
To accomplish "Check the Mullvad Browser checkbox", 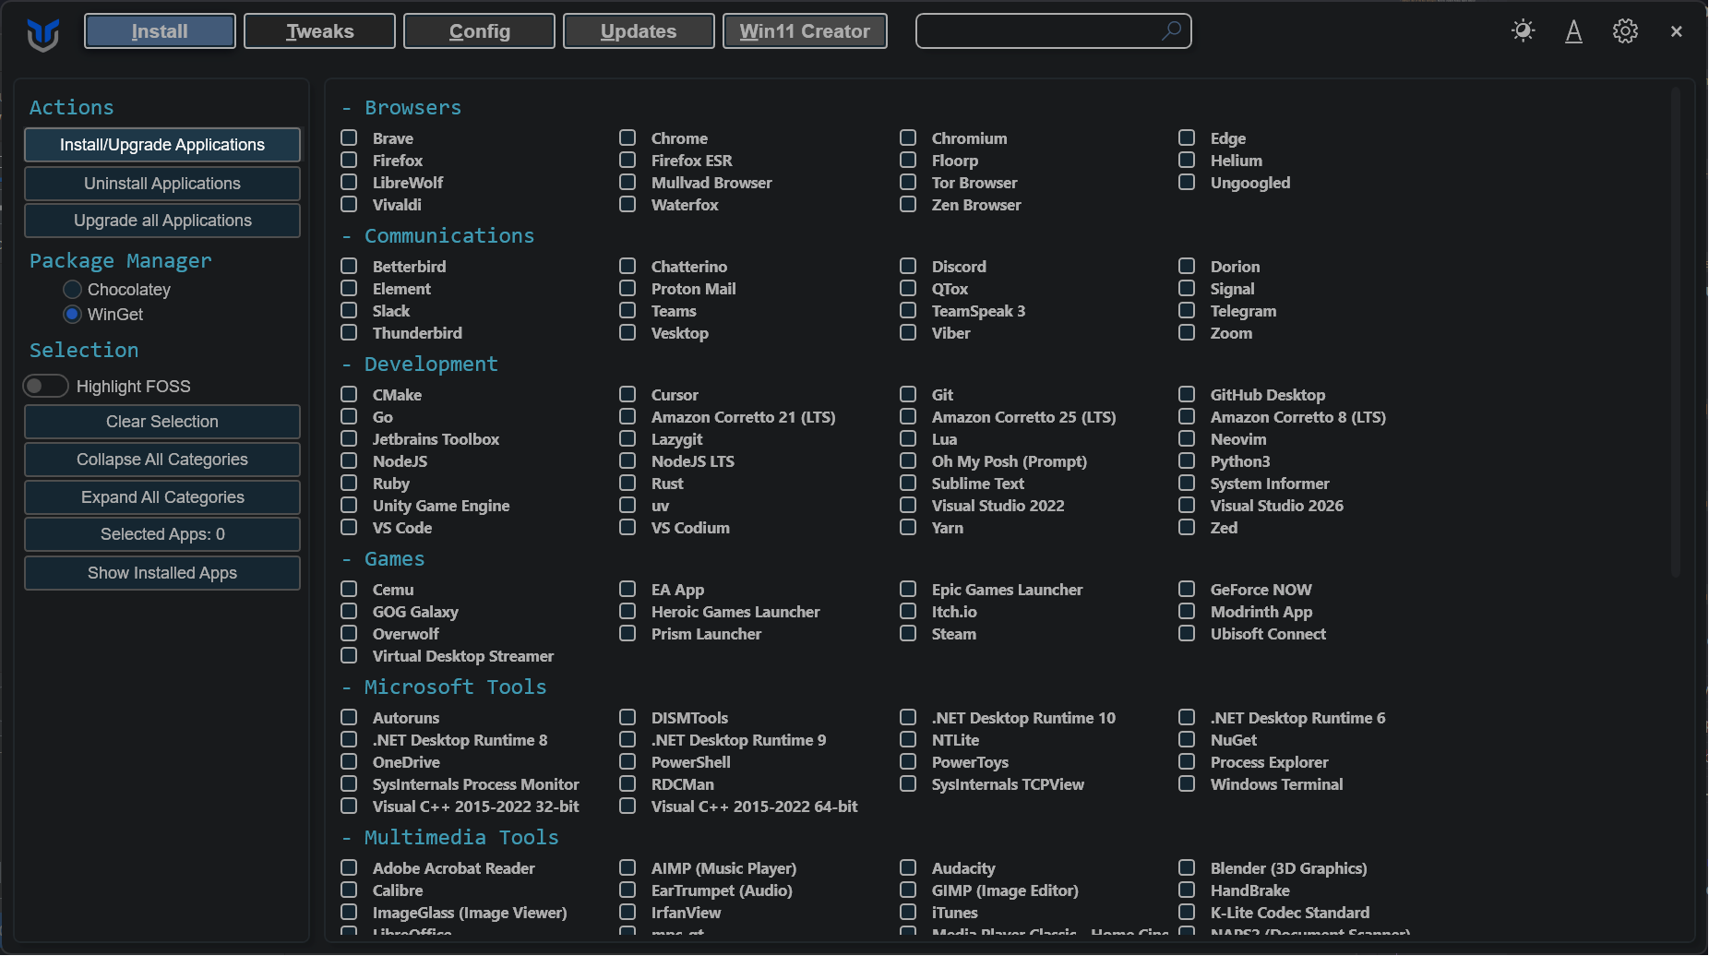I will [x=627, y=182].
